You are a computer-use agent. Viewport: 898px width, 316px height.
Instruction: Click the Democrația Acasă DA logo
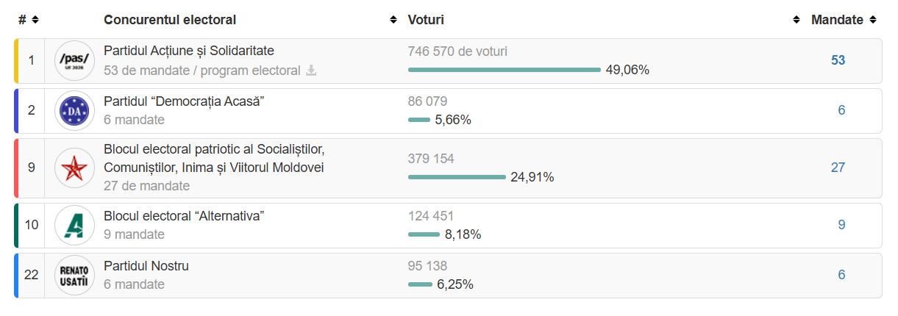click(74, 110)
